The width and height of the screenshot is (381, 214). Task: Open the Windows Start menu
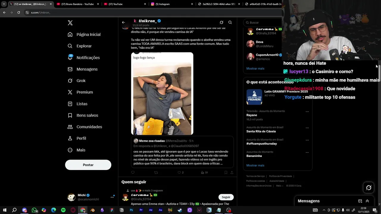point(5,210)
